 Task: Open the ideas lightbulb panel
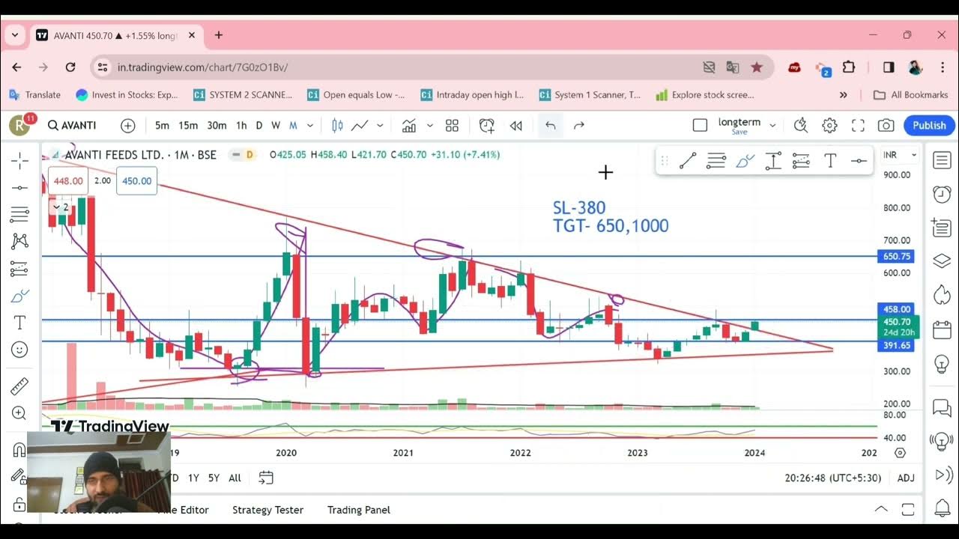click(x=942, y=364)
